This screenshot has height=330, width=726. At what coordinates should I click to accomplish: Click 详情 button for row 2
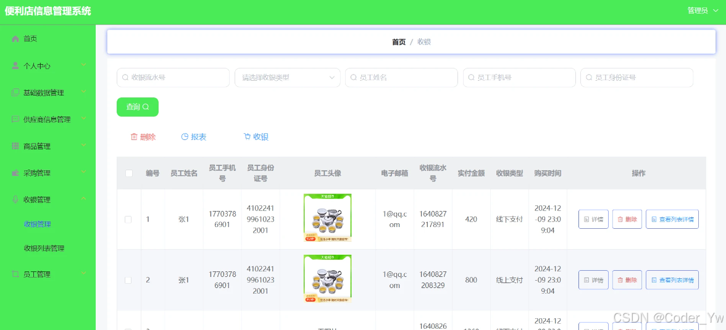tap(593, 280)
